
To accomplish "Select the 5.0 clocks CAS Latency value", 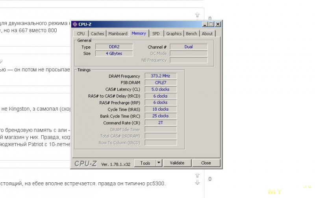I will pos(161,89).
